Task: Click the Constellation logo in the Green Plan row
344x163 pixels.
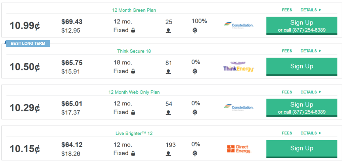Action: pos(239,25)
